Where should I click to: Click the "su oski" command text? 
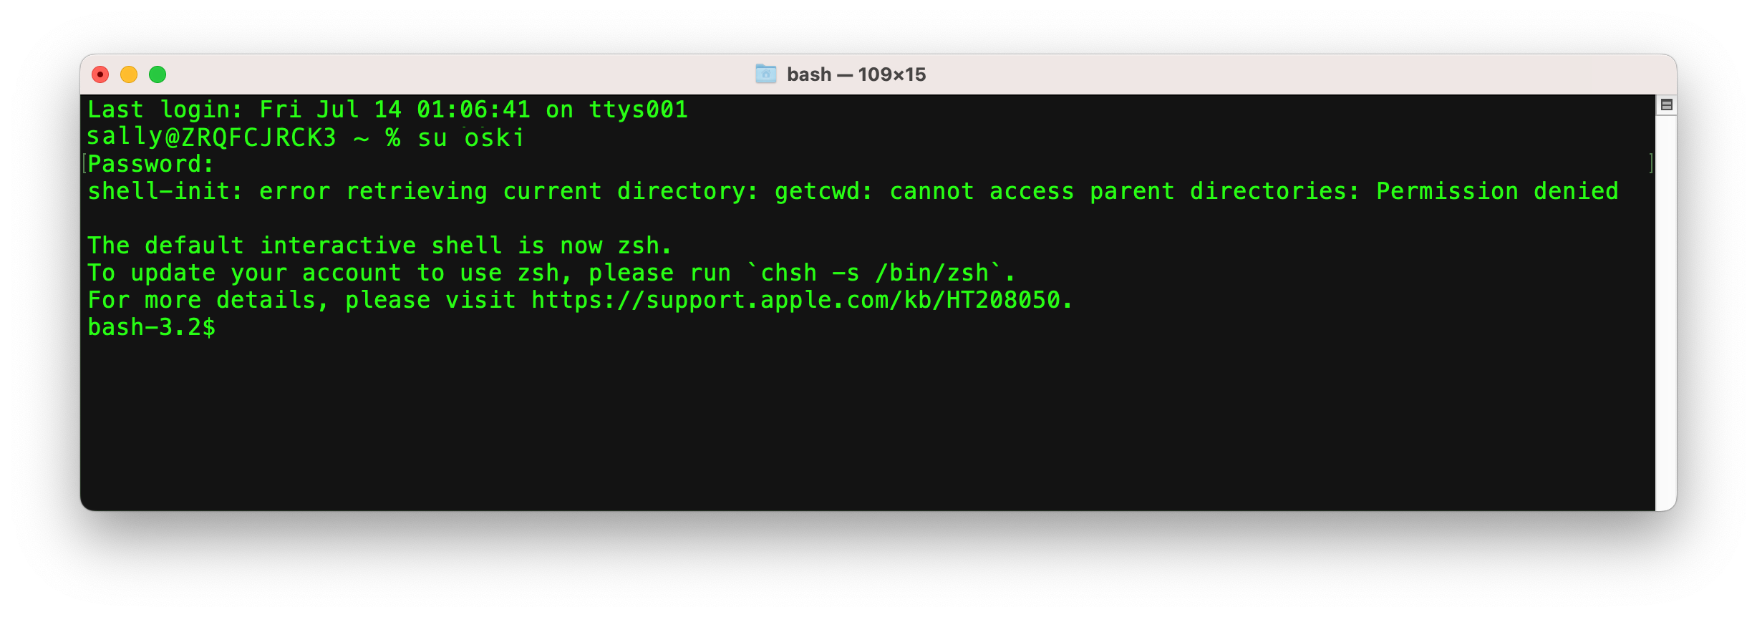[x=470, y=137]
